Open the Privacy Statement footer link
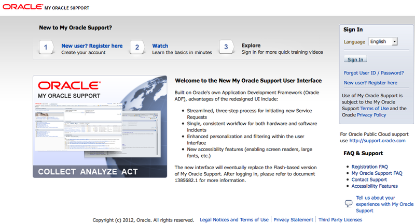Image resolution: width=415 pixels, height=224 pixels. click(x=293, y=219)
